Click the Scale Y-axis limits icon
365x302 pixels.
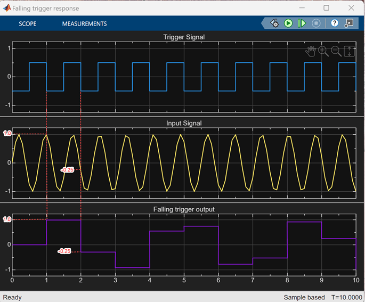(x=349, y=51)
